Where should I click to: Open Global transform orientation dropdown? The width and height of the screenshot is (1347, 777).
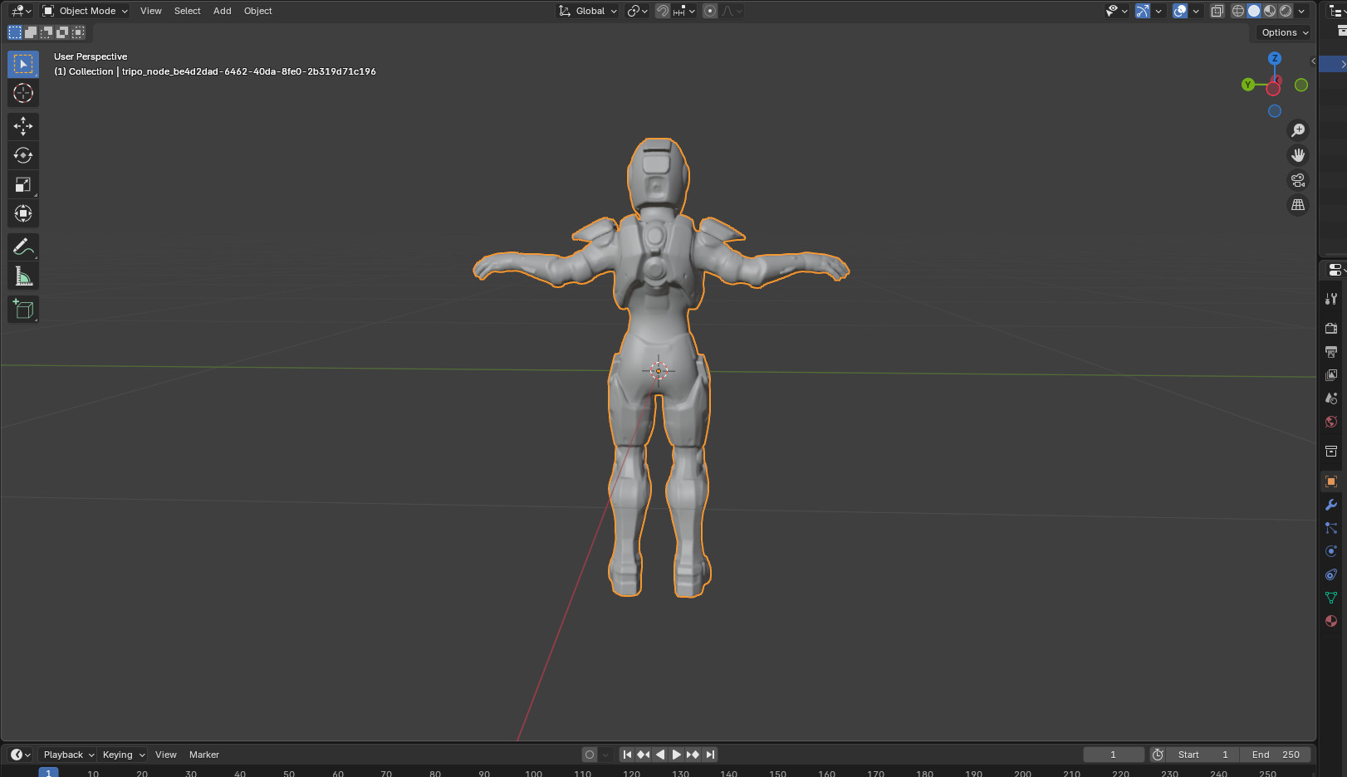click(588, 11)
